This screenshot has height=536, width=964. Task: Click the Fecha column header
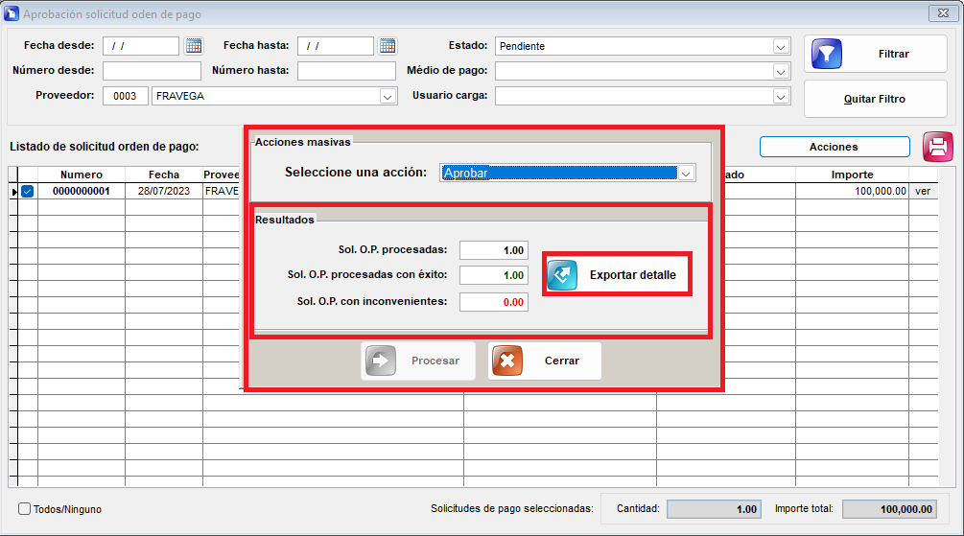pyautogui.click(x=163, y=175)
